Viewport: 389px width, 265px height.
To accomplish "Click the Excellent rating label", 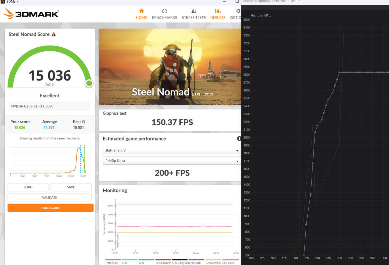I will (49, 95).
